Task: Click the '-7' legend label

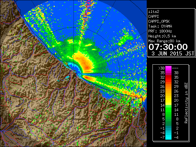Action: tap(162, 138)
